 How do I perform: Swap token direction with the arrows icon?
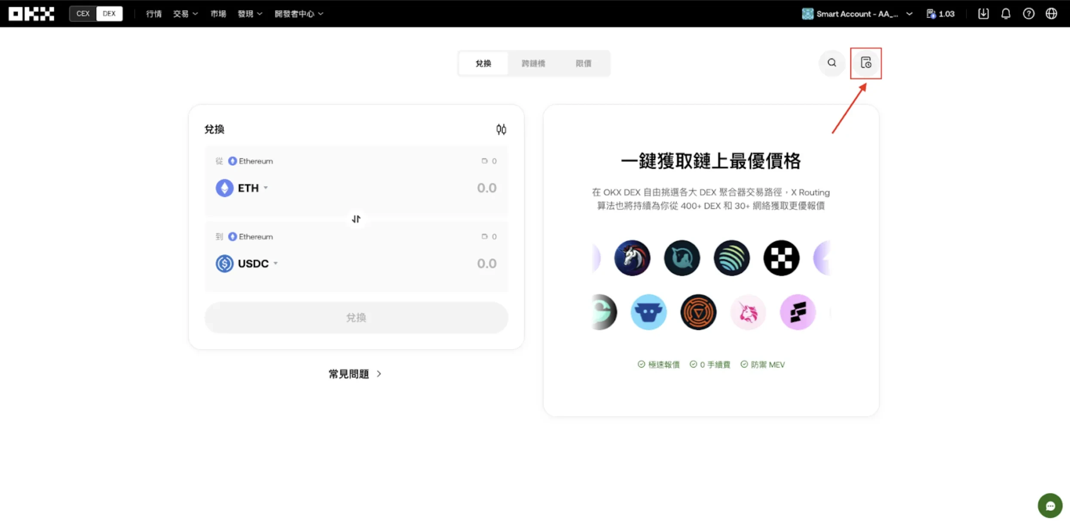(356, 219)
